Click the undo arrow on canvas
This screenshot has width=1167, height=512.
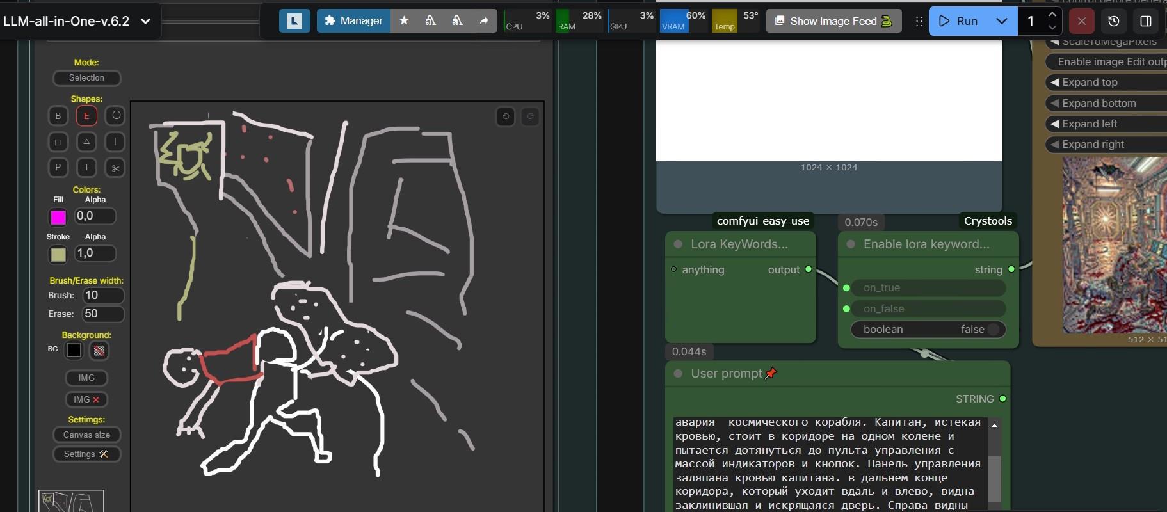(506, 116)
